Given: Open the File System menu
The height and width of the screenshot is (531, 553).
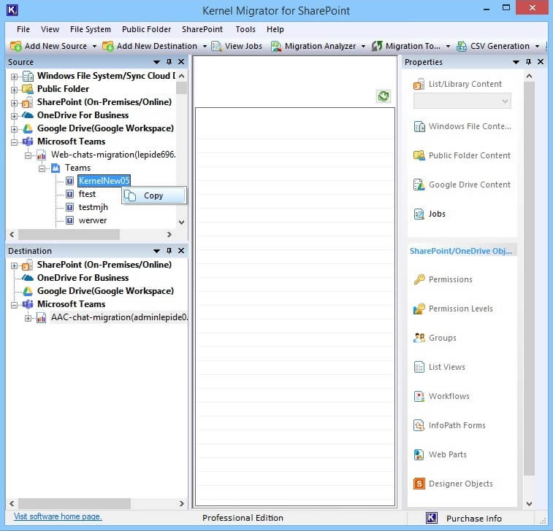Looking at the screenshot, I should (91, 29).
